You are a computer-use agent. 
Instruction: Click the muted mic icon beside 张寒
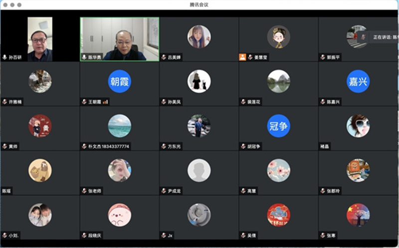[323, 235]
